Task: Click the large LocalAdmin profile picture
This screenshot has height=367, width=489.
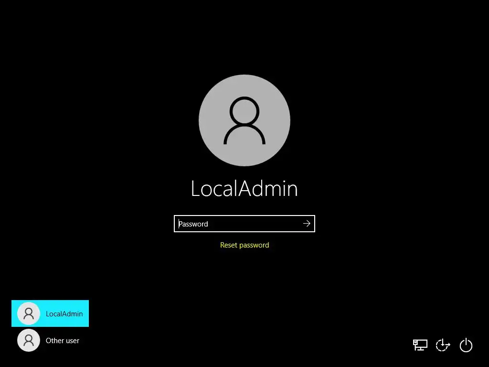Action: pyautogui.click(x=244, y=120)
